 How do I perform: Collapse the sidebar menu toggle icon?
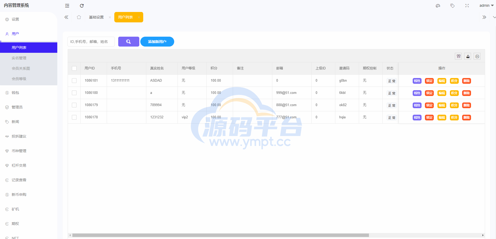tap(67, 6)
